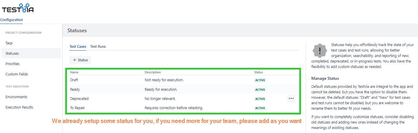Go to Priorities settings
The width and height of the screenshot is (418, 133).
(x=13, y=64)
